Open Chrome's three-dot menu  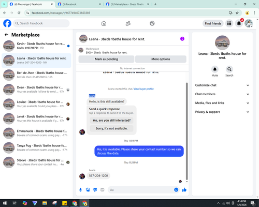click(254, 13)
